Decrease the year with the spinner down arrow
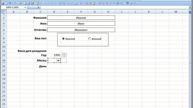The height and width of the screenshot is (108, 193). [x=64, y=56]
